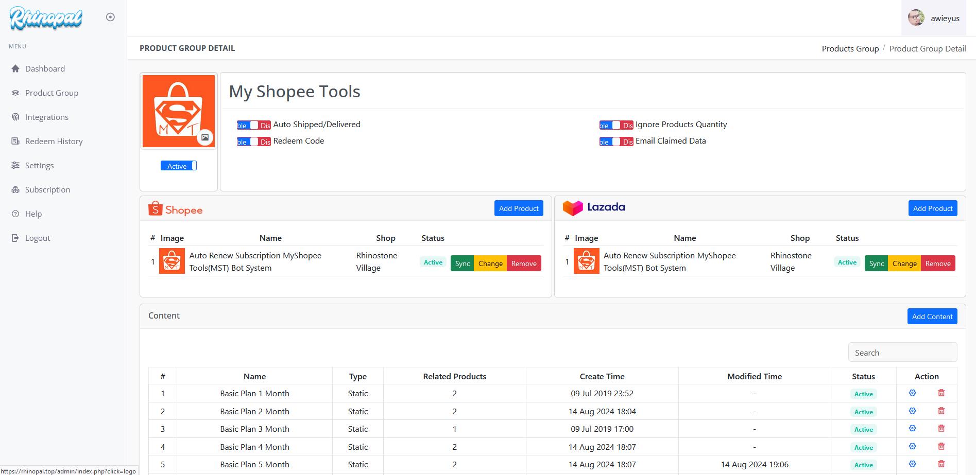
Task: Edit settings for Basic Plan 4 Month
Action: 912,446
